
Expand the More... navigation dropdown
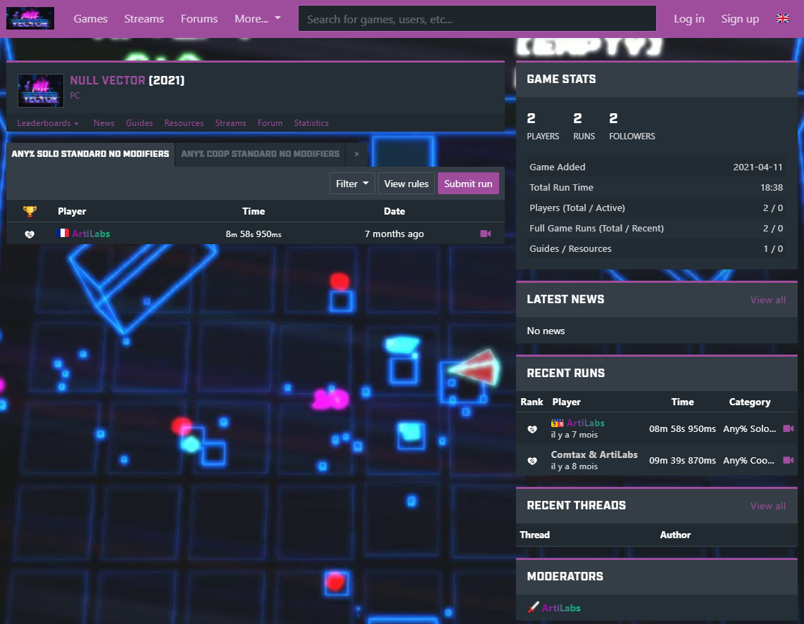258,18
